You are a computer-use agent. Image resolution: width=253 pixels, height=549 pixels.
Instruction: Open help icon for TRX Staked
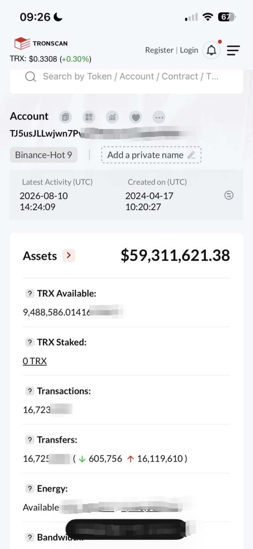tap(30, 342)
